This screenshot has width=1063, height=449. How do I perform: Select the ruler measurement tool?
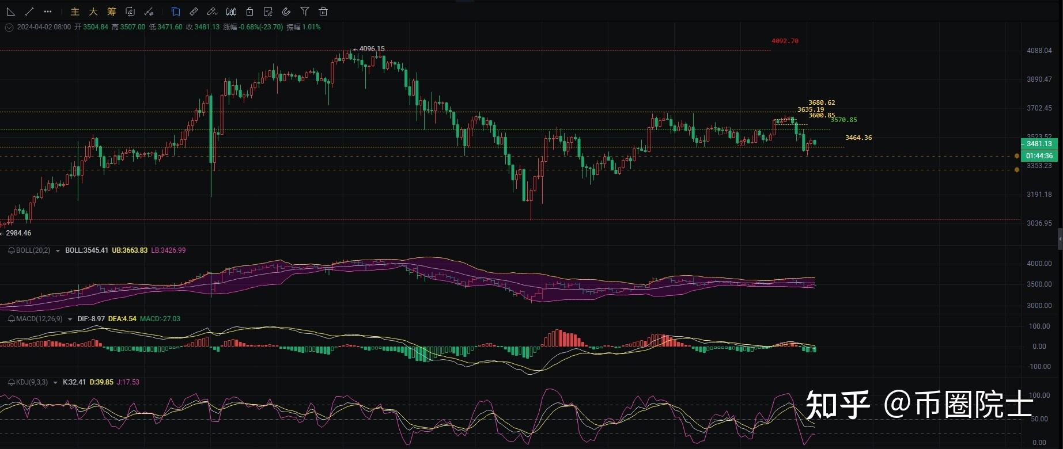[x=194, y=12]
